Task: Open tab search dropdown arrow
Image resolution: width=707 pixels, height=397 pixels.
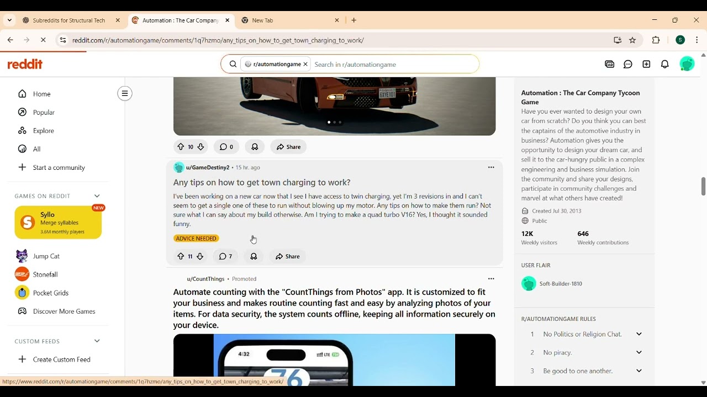Action: click(x=9, y=20)
